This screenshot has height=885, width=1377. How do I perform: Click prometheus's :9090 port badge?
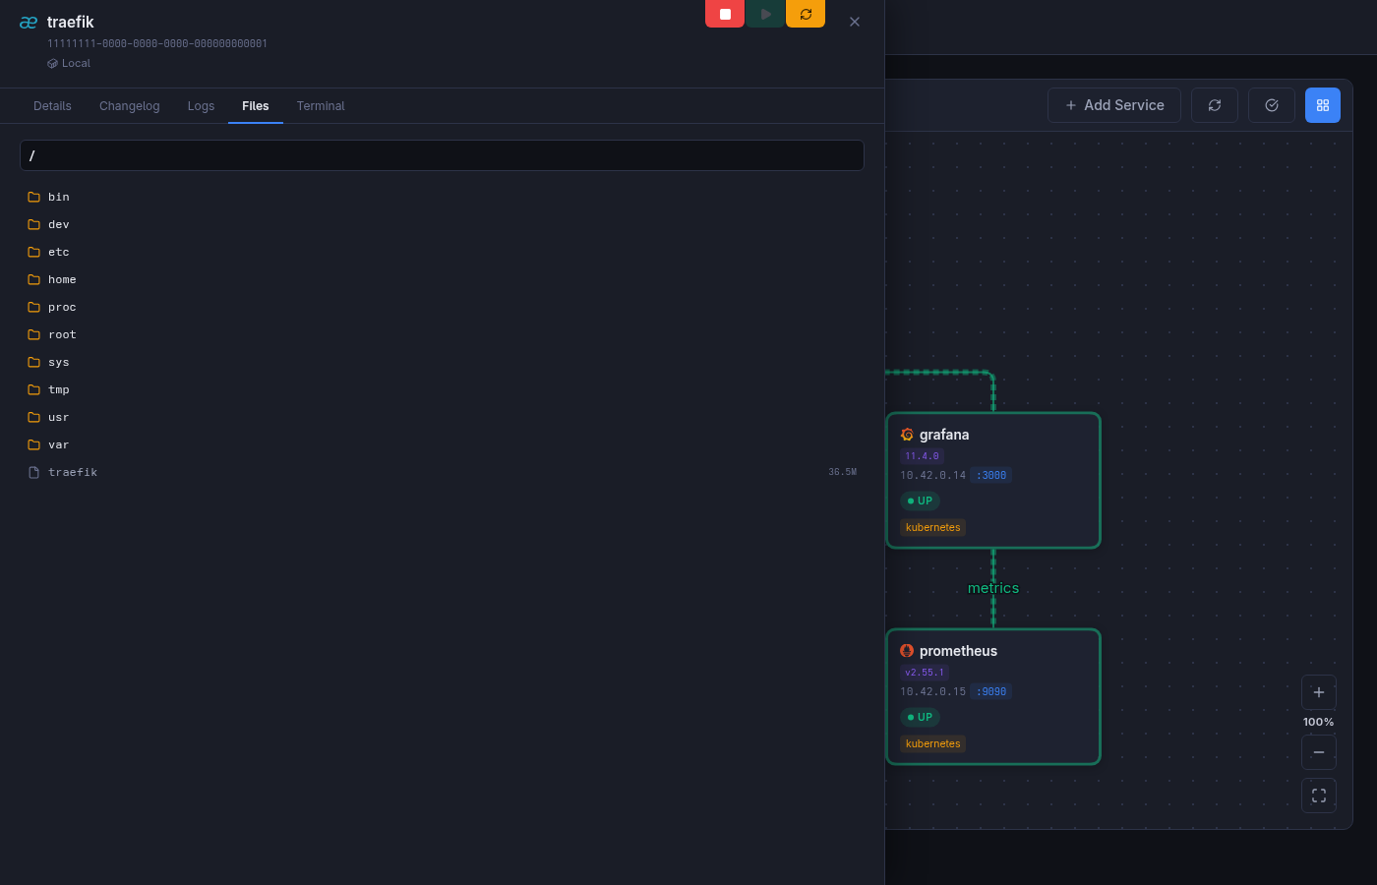tap(991, 691)
